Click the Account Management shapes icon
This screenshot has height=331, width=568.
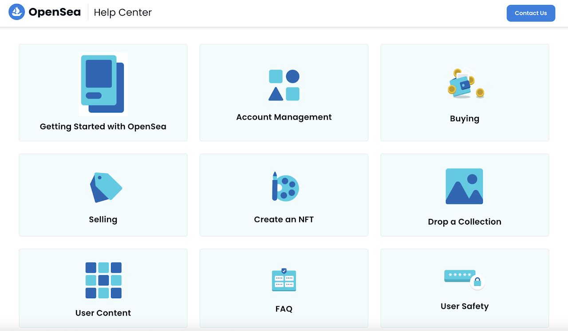click(284, 85)
